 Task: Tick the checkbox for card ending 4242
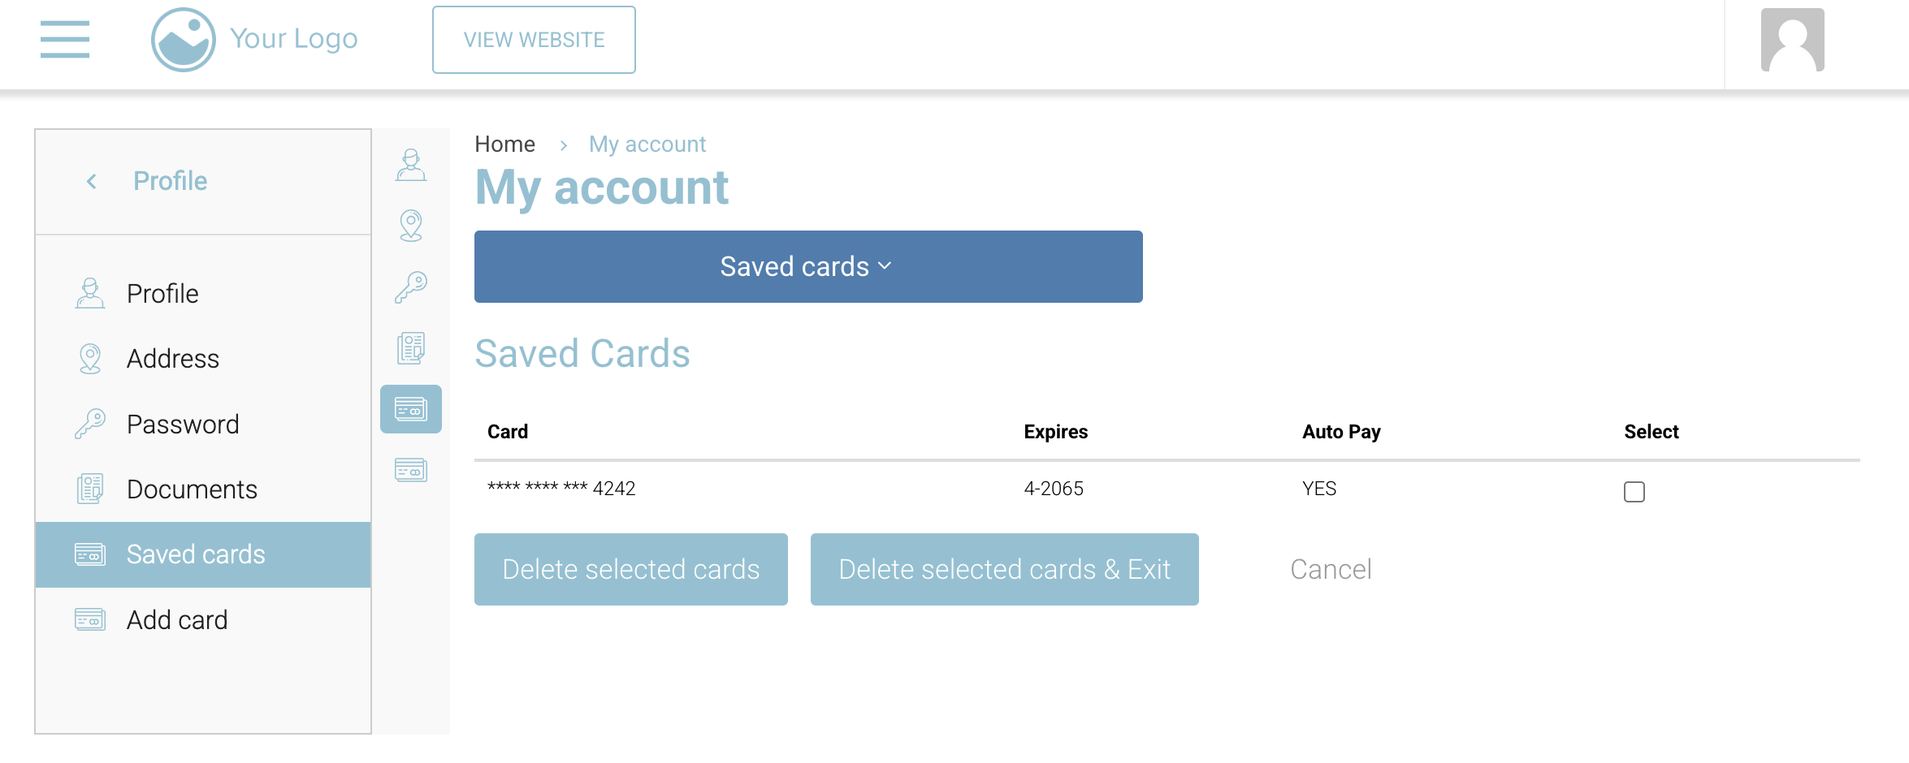[1634, 492]
